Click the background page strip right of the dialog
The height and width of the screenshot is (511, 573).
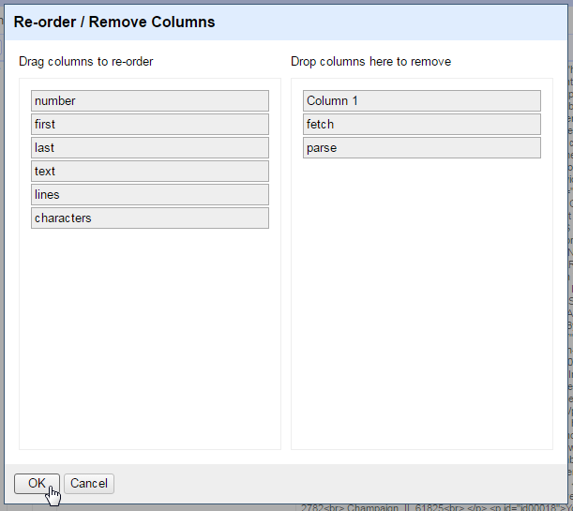click(569, 281)
